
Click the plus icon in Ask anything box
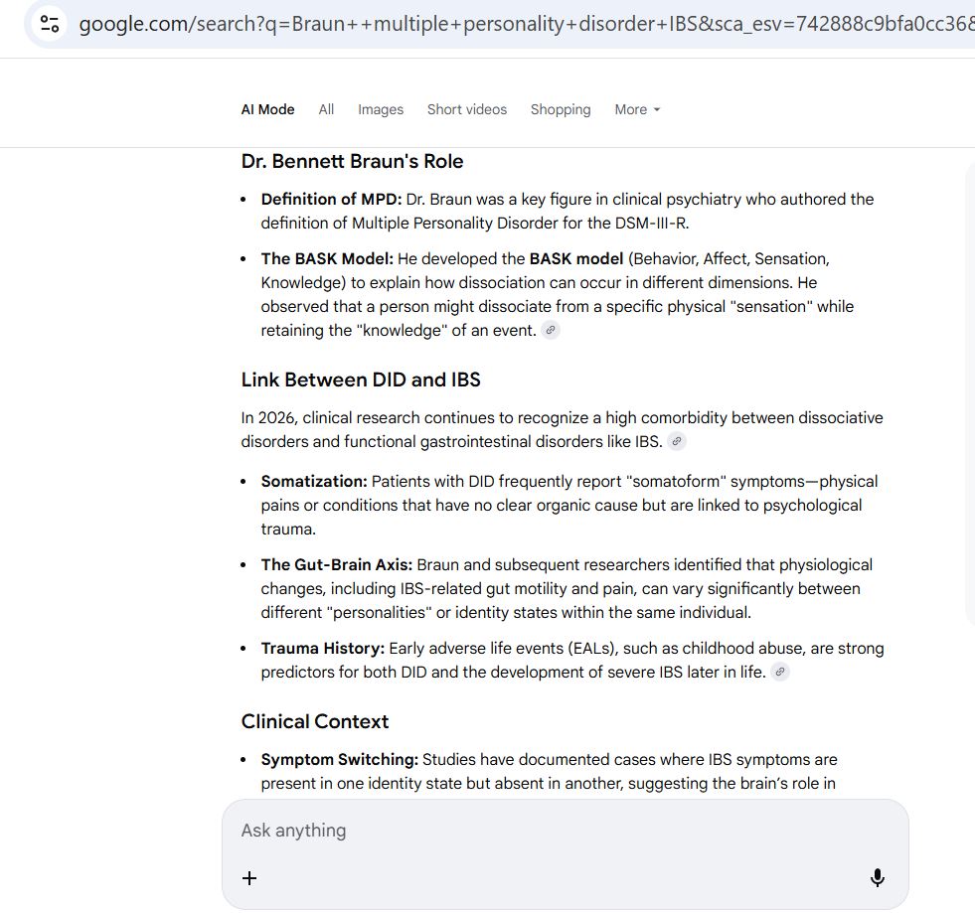(249, 878)
